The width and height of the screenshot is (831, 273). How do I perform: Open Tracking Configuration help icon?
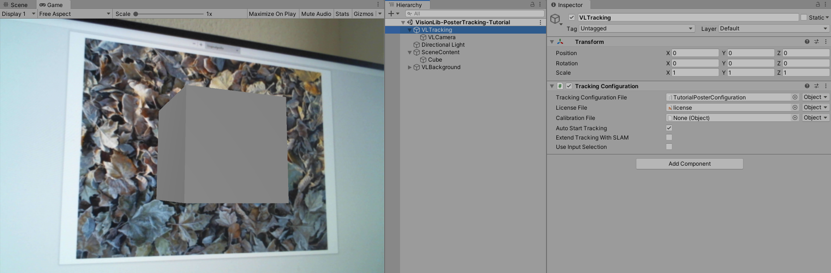[807, 86]
